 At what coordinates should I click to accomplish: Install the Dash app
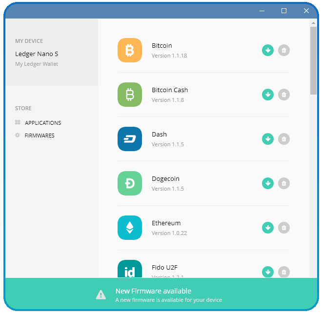point(267,139)
